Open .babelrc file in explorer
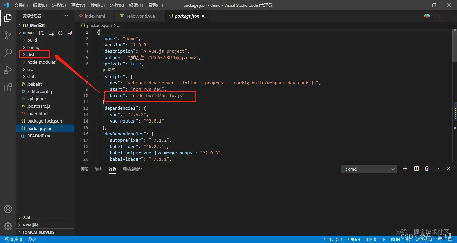 (45, 84)
